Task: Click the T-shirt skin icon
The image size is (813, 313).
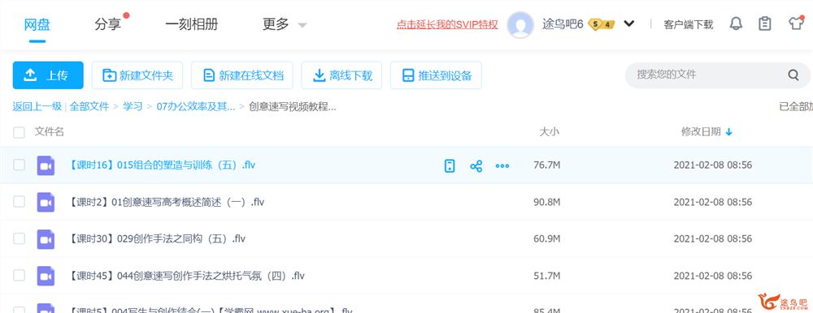Action: (796, 24)
